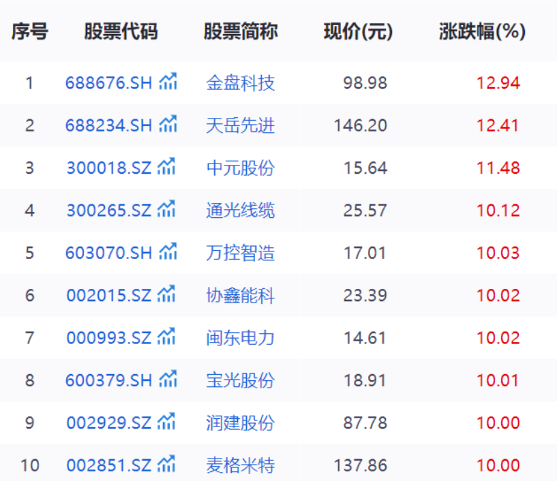Open stock code link 002851.SZ
This screenshot has height=481, width=557.
pos(109,465)
